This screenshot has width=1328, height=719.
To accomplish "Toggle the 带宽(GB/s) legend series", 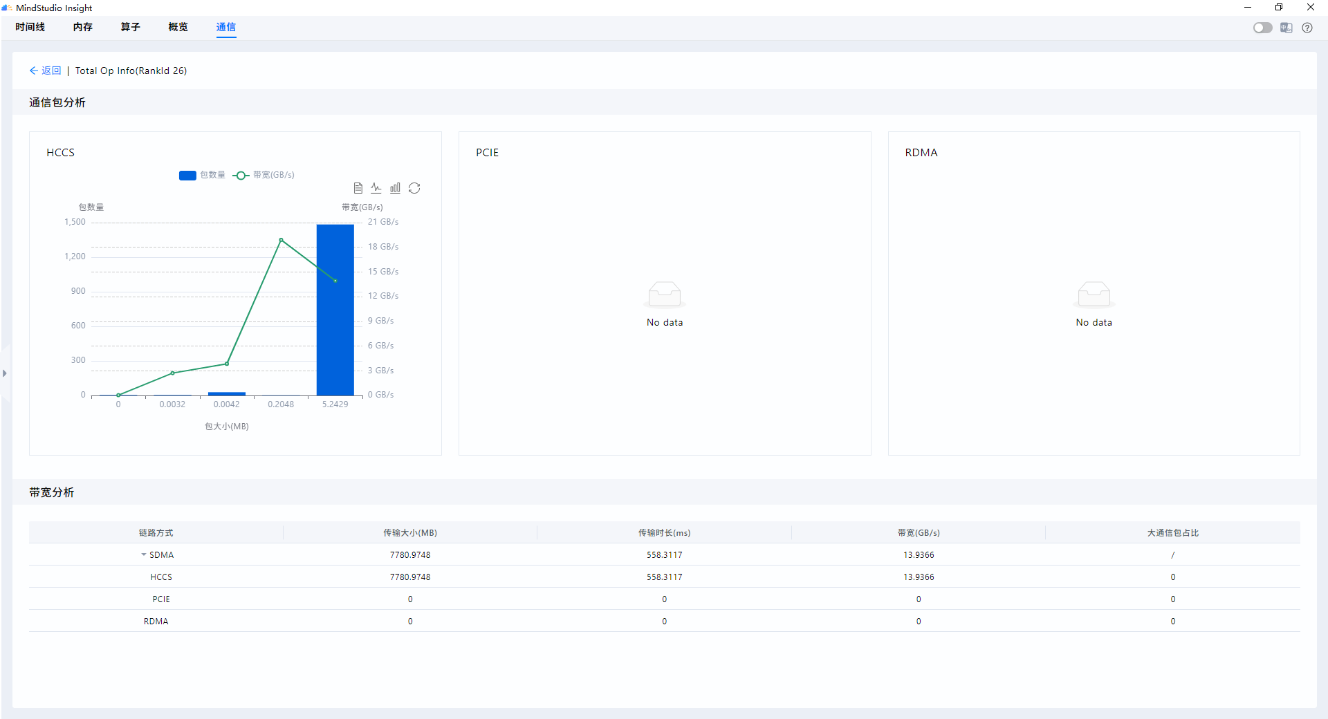I will pyautogui.click(x=264, y=175).
